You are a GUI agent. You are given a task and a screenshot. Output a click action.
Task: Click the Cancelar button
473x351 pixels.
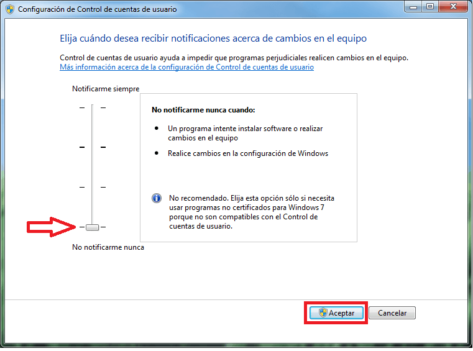click(x=392, y=312)
